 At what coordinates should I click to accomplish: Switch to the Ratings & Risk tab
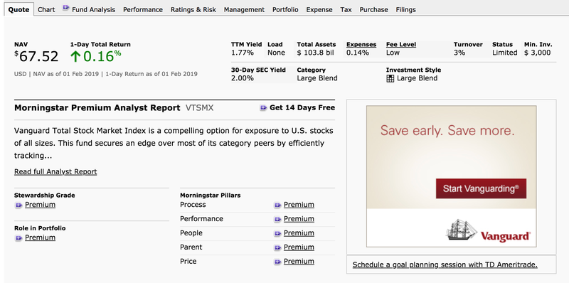click(x=193, y=10)
